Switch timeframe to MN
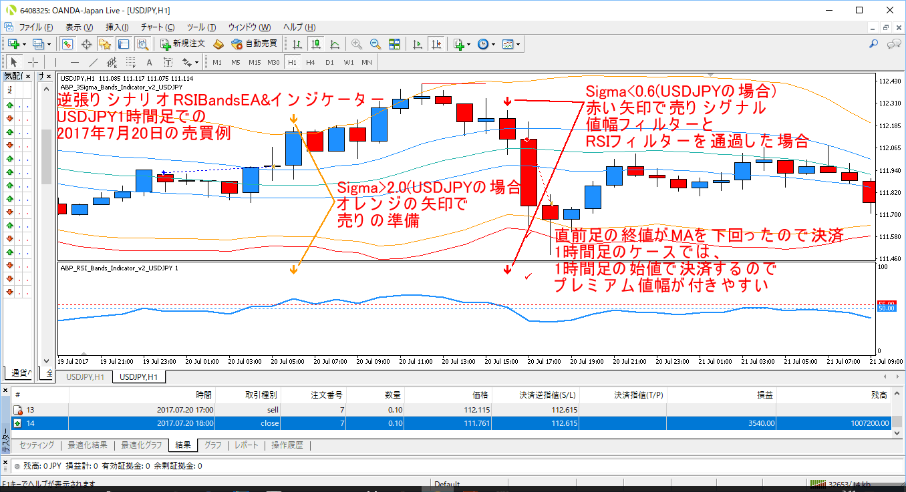 coord(367,62)
